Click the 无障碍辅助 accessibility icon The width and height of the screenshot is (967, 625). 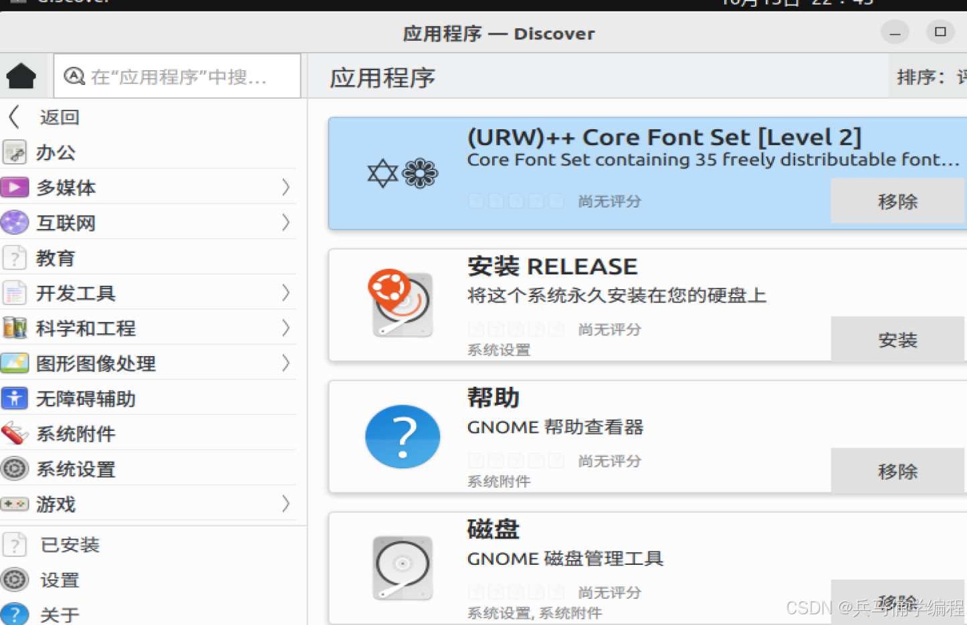coord(15,398)
